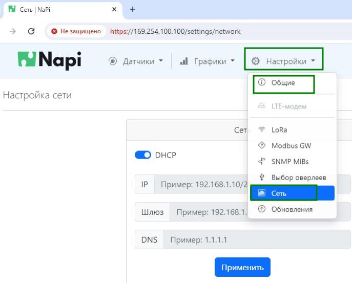Select the highlighted Сеть menu entry

click(292, 193)
